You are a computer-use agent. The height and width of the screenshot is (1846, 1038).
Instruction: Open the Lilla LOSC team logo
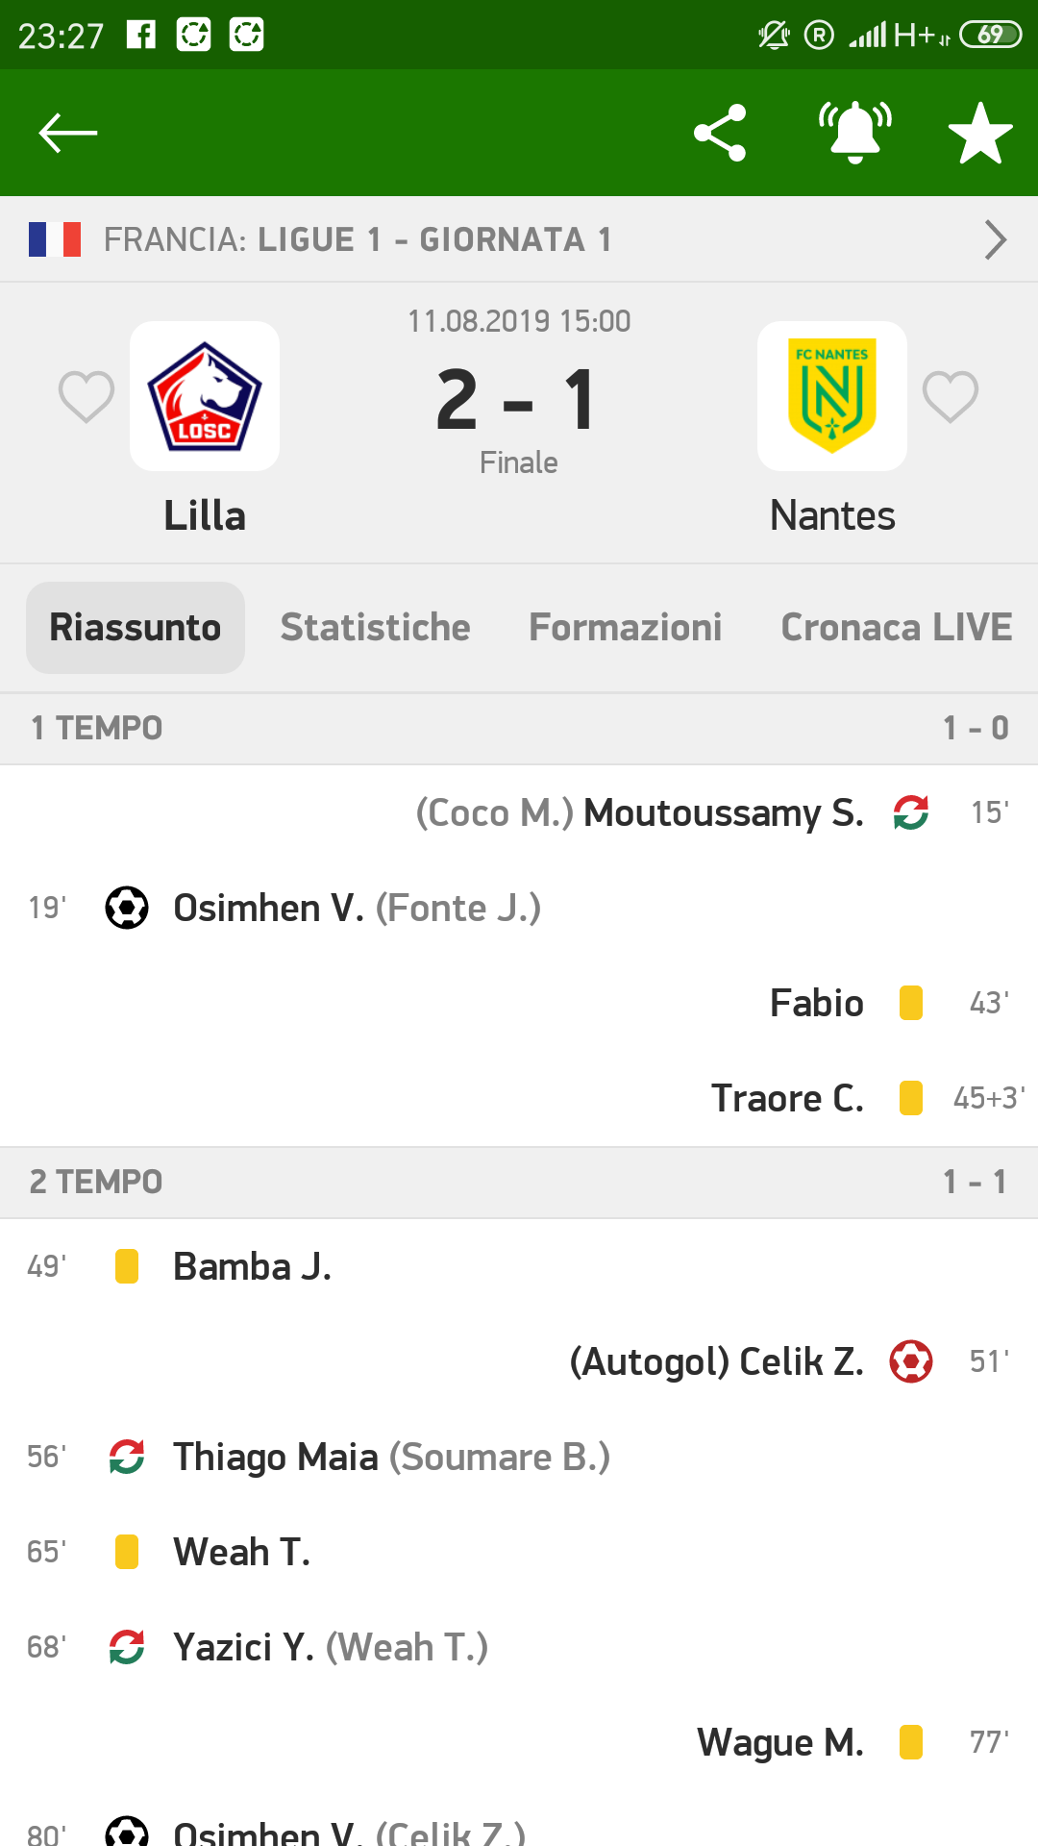tap(205, 396)
